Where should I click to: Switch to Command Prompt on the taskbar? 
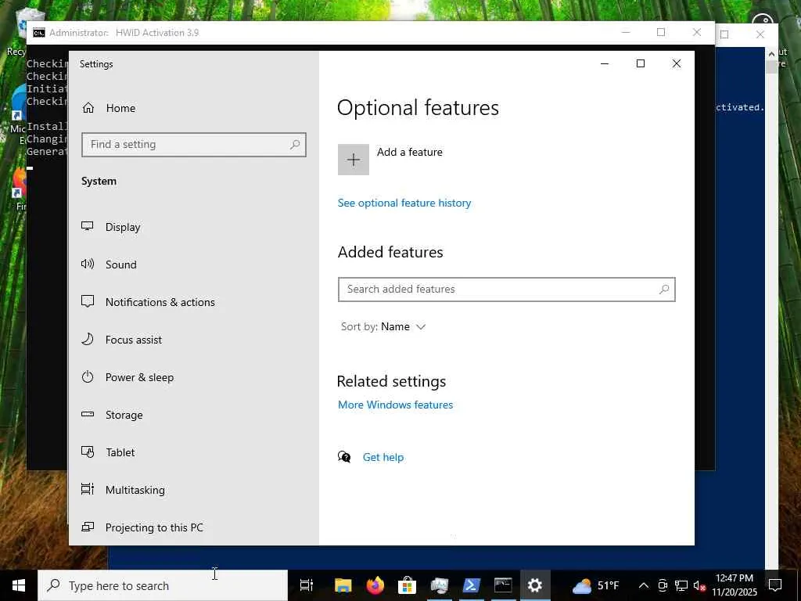pyautogui.click(x=503, y=585)
